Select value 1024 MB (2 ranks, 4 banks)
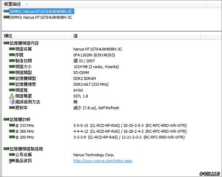222x177 pixels. pyautogui.click(x=96, y=66)
